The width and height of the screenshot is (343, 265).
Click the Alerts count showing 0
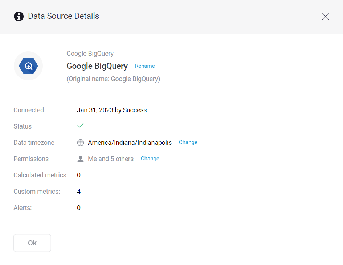pos(79,207)
